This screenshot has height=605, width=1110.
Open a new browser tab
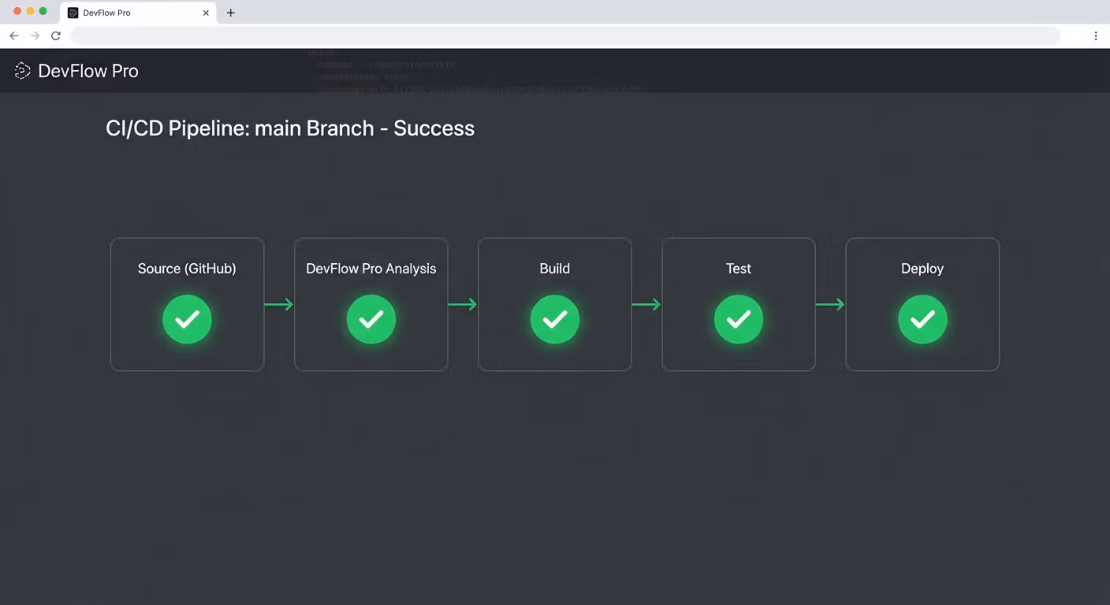231,13
